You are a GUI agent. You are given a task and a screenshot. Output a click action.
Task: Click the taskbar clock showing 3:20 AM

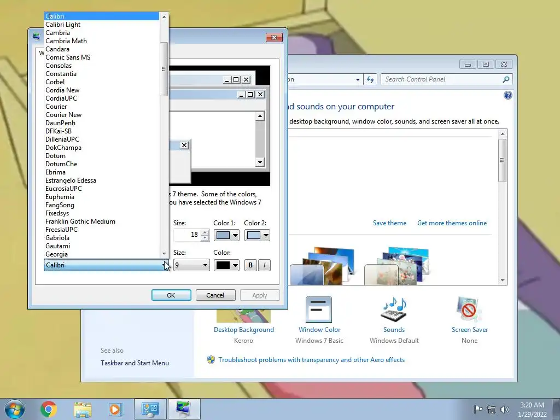click(x=532, y=409)
